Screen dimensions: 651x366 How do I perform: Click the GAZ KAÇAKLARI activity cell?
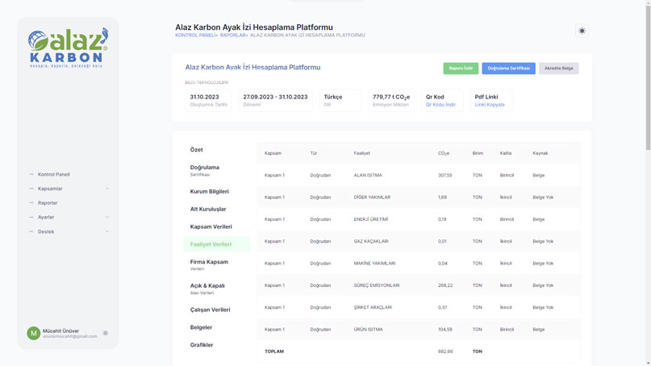371,241
